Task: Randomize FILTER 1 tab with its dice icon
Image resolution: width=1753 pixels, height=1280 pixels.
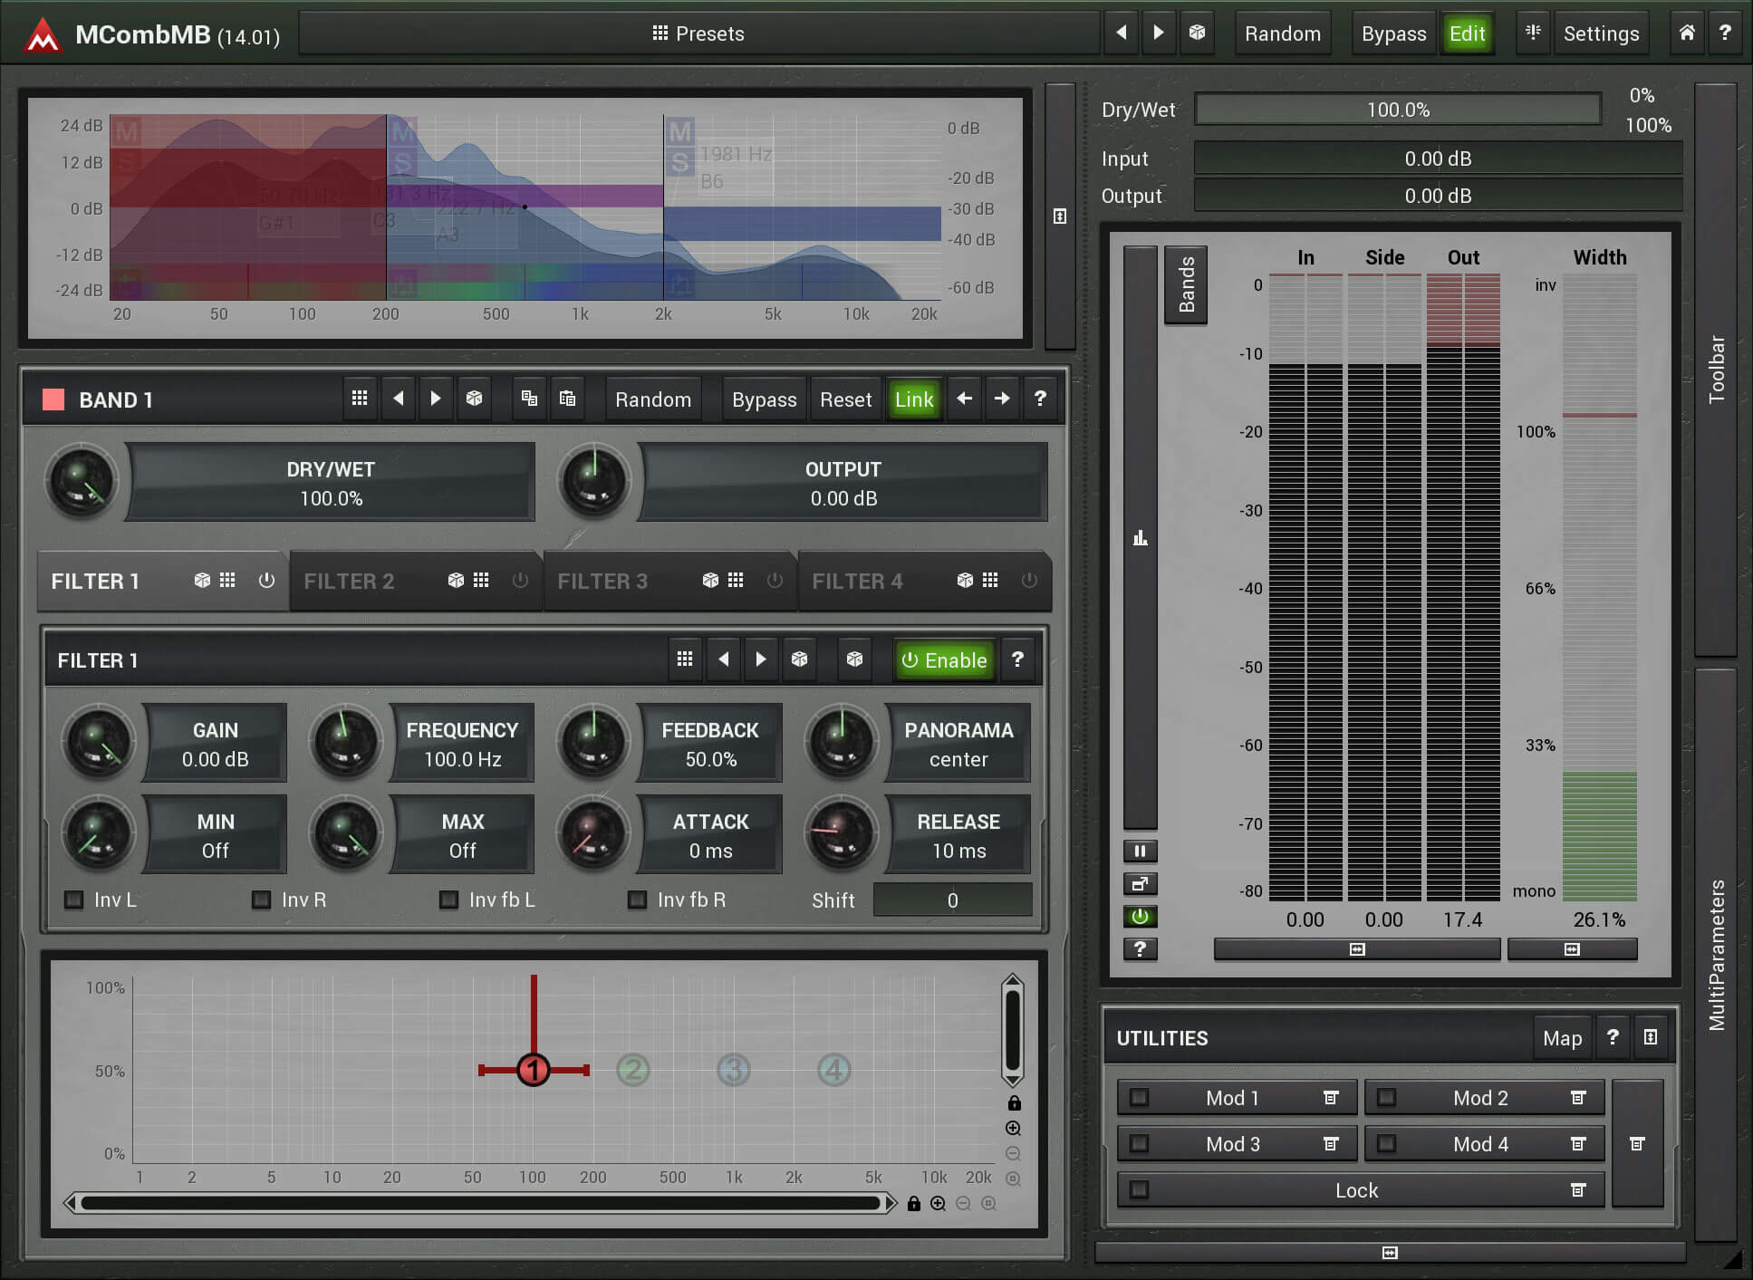Action: coord(202,580)
